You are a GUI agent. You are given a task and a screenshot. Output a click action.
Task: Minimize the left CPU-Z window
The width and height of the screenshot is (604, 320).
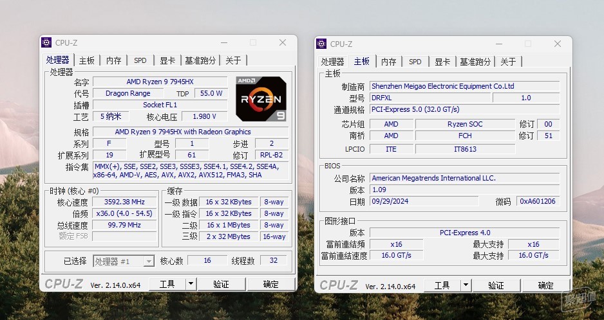click(224, 42)
